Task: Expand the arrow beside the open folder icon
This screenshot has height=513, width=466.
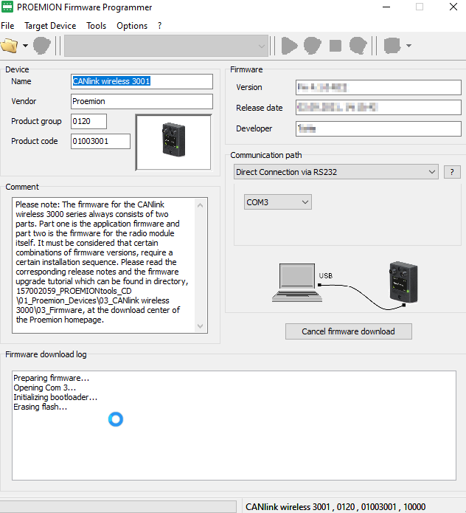Action: 25,46
